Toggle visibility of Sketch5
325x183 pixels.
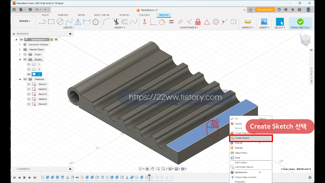click(29, 104)
